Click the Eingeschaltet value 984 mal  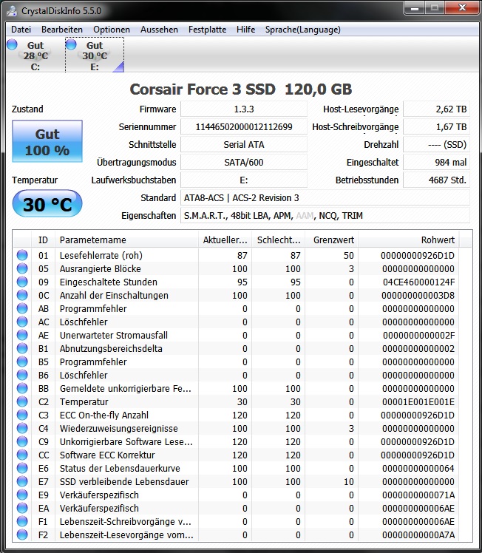pyautogui.click(x=436, y=162)
